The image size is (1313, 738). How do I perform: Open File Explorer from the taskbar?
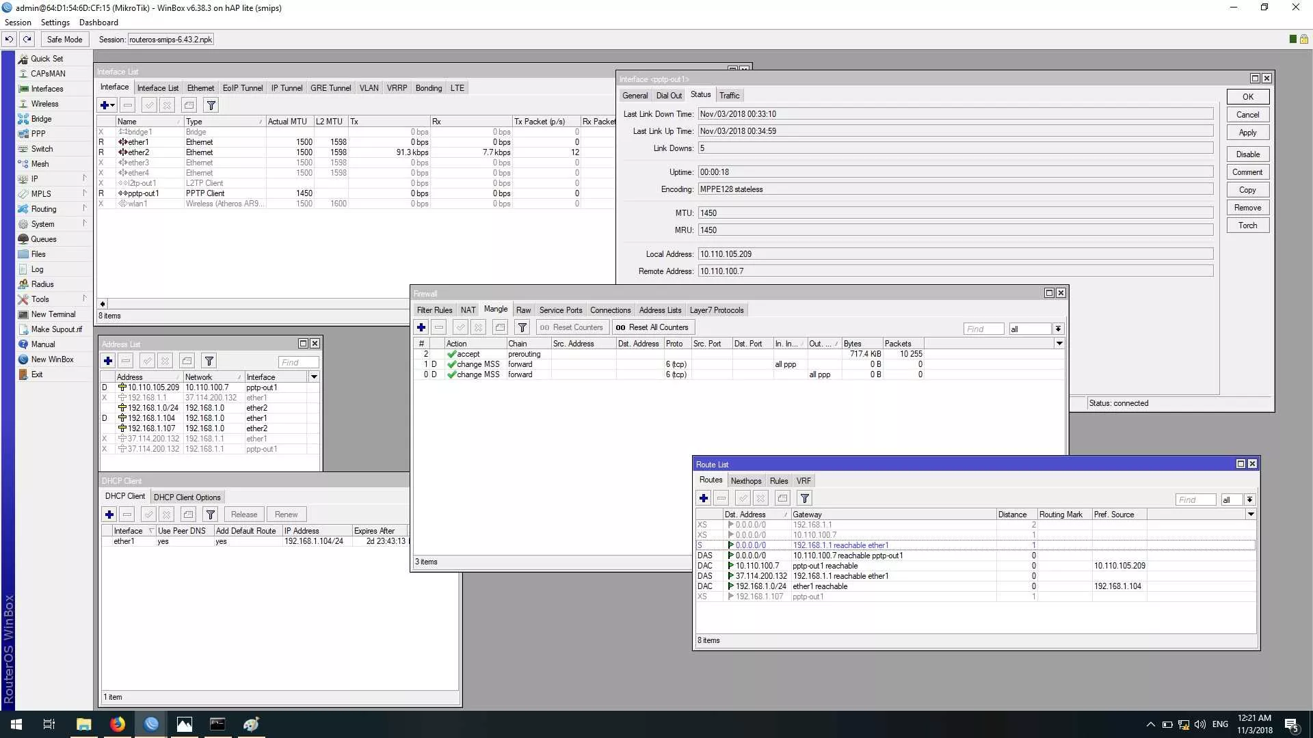[x=84, y=724]
